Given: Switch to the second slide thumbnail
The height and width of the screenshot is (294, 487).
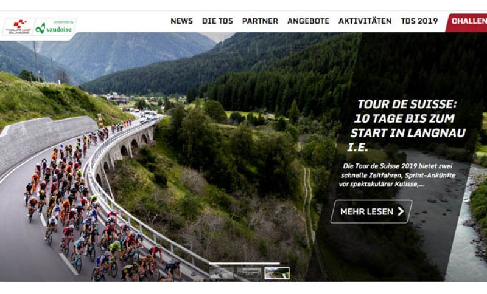Looking at the screenshot, I should point(249,273).
